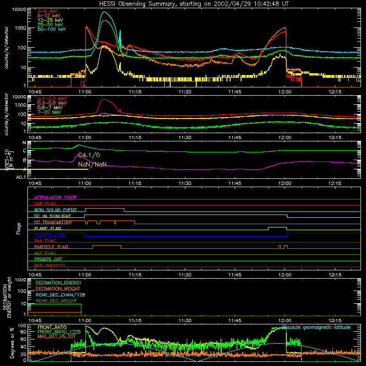Select the AAZ_FLAG label
Screen dimensions: 366x366
click(x=45, y=253)
